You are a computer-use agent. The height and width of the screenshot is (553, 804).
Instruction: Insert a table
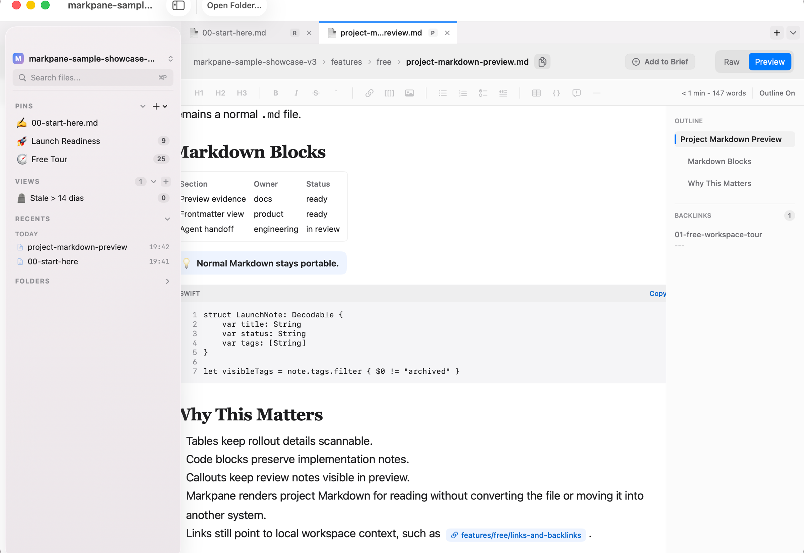(x=536, y=93)
